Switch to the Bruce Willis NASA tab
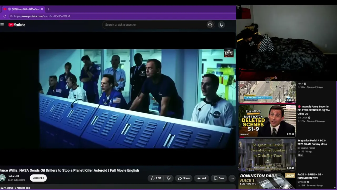This screenshot has width=337, height=190. [24, 9]
